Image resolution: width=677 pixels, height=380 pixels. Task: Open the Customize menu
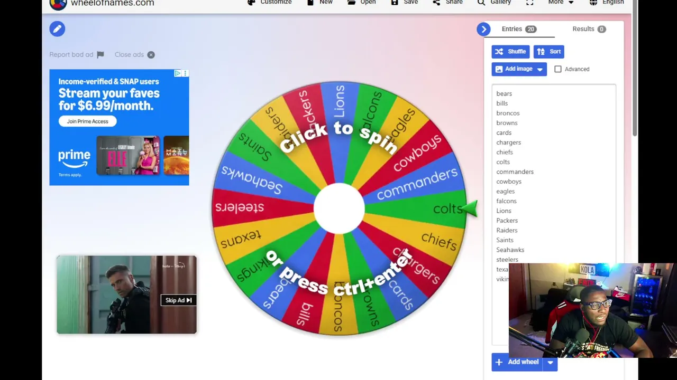click(270, 2)
